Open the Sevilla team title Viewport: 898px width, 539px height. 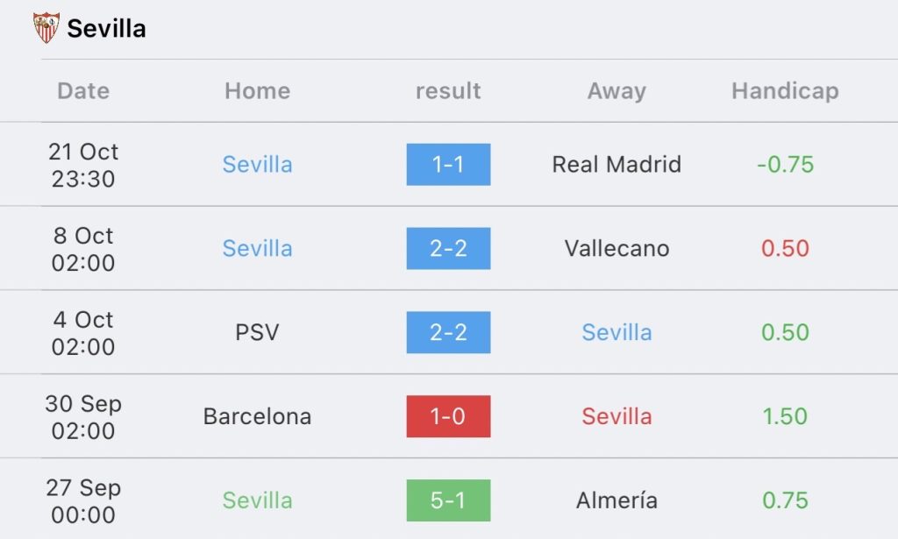(x=106, y=29)
